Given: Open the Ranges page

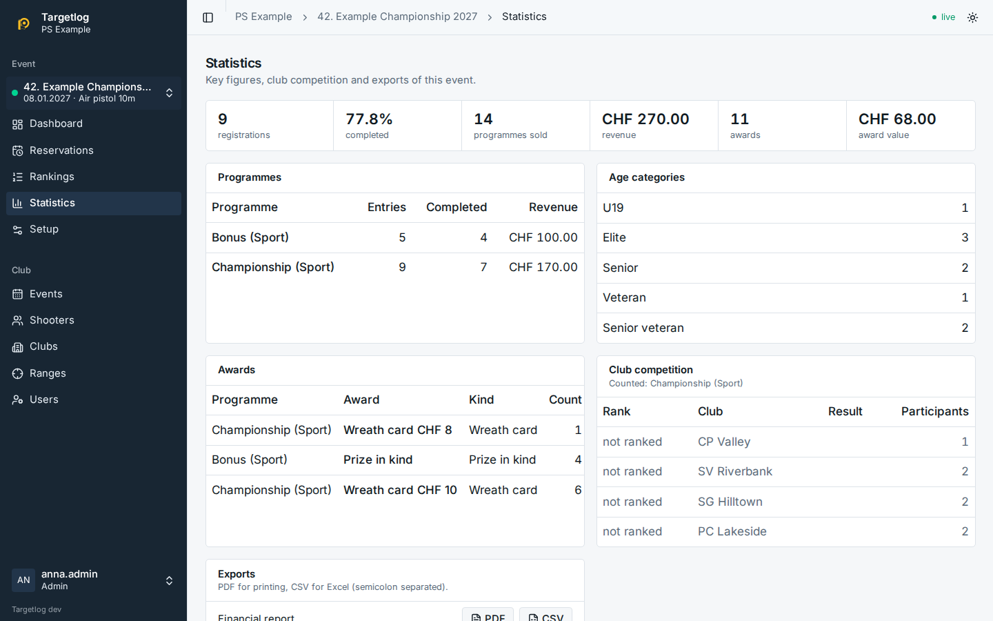Looking at the screenshot, I should pyautogui.click(x=94, y=373).
